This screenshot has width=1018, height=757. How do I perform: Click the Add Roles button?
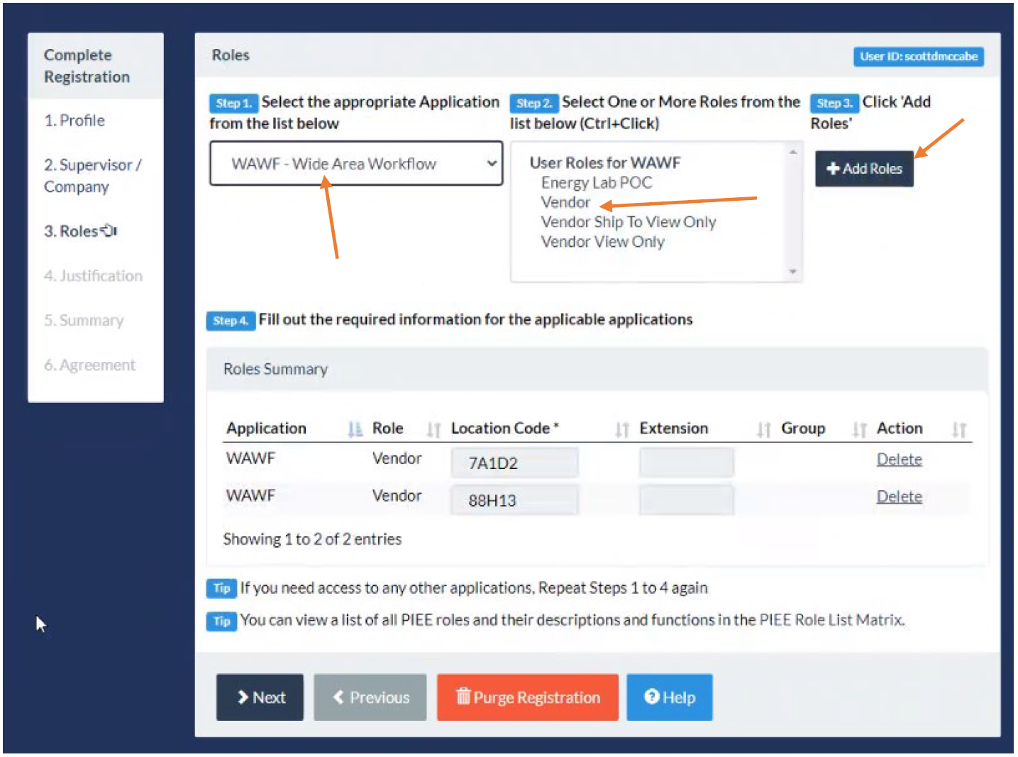[x=864, y=169]
